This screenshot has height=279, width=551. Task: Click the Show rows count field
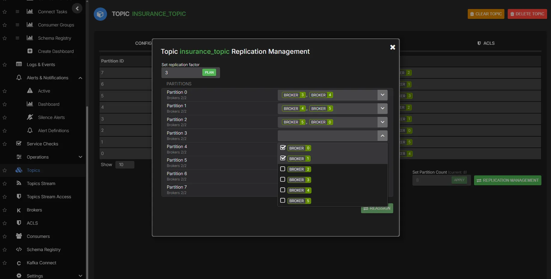[124, 165]
